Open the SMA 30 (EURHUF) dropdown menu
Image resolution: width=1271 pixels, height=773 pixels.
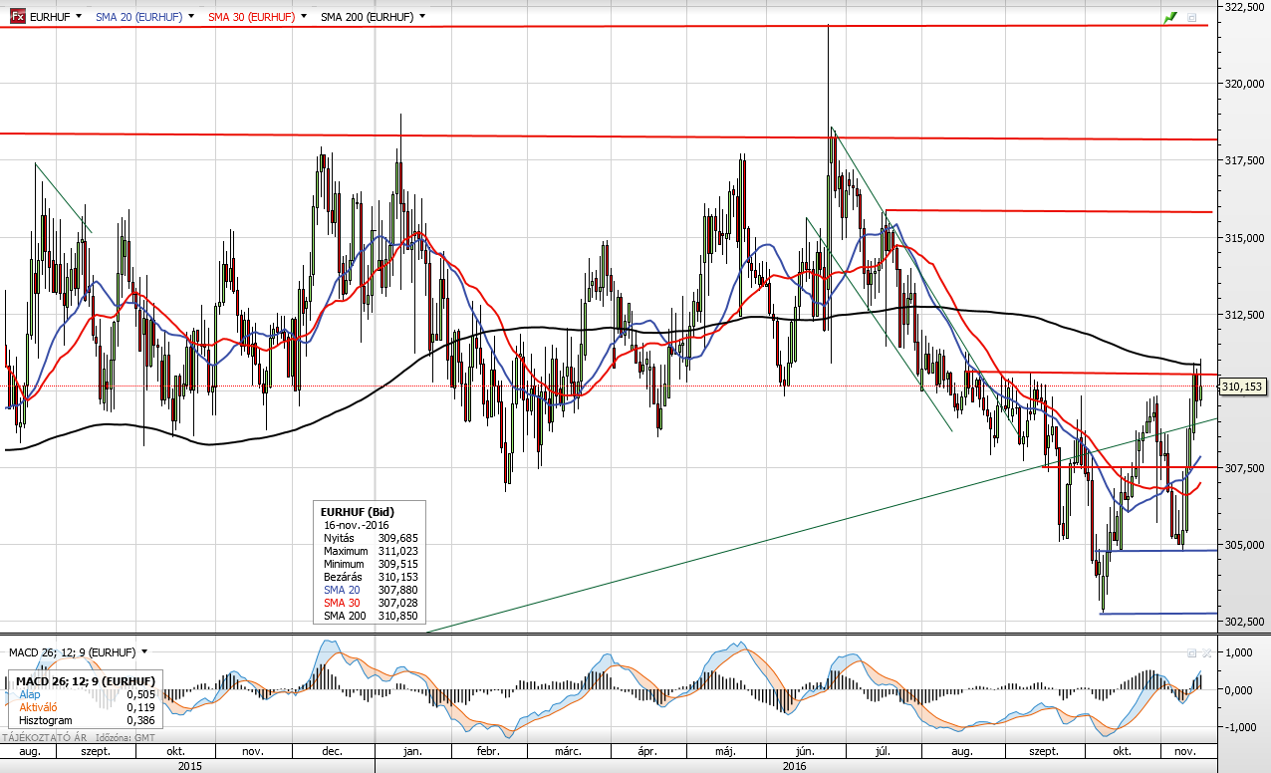click(303, 17)
